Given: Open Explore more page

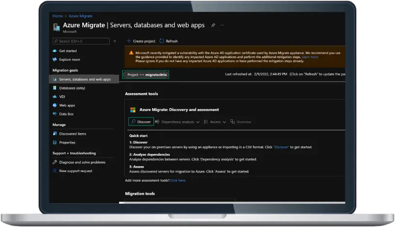Looking at the screenshot, I should tap(70, 59).
